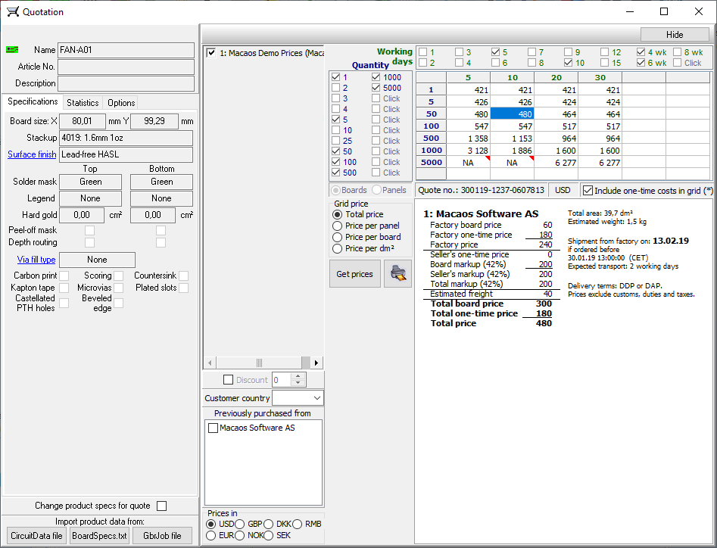
Task: Click the Get prices button
Action: 355,274
